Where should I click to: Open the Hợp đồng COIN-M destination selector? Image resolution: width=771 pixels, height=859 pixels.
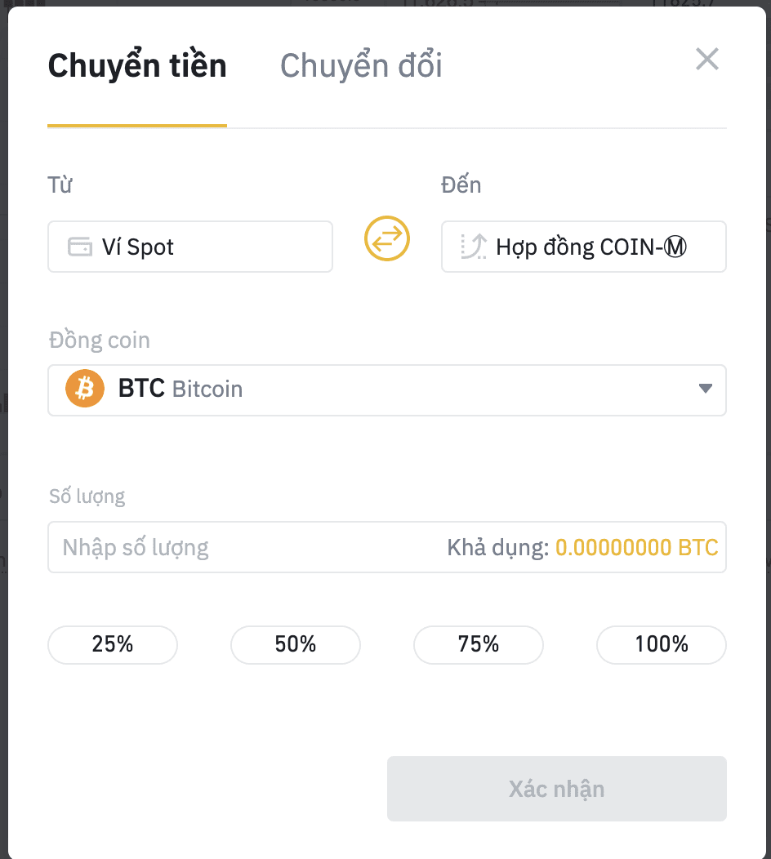coord(584,247)
